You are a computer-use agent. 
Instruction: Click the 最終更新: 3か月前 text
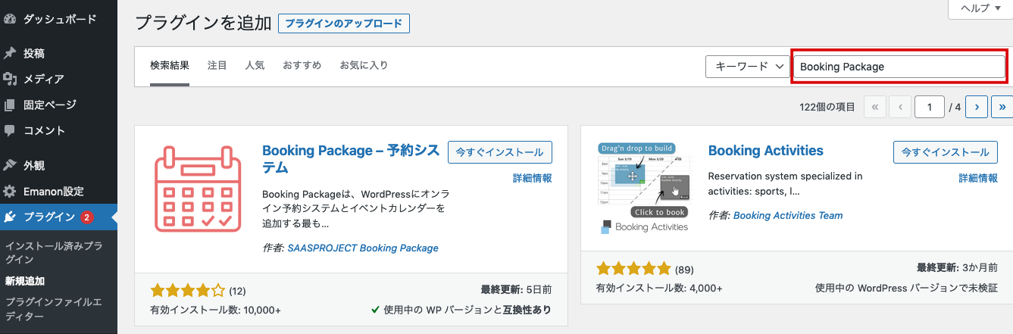[x=957, y=268]
